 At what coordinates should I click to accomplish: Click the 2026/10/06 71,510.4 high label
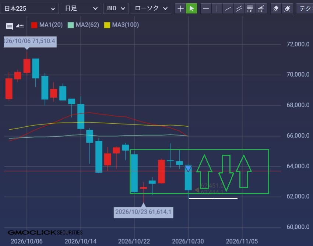[30, 41]
